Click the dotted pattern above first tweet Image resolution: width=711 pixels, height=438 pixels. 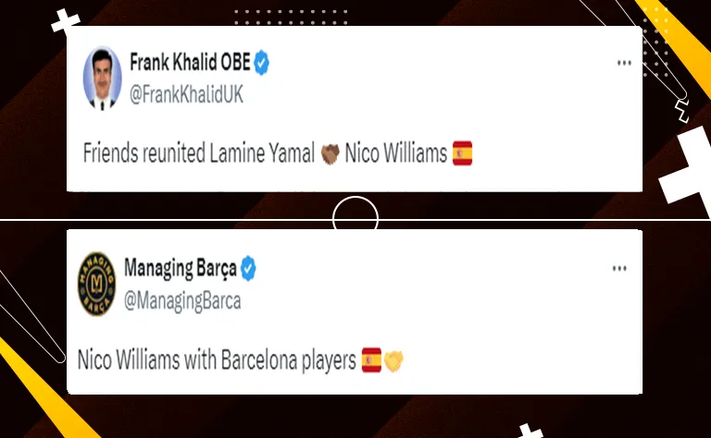click(291, 18)
